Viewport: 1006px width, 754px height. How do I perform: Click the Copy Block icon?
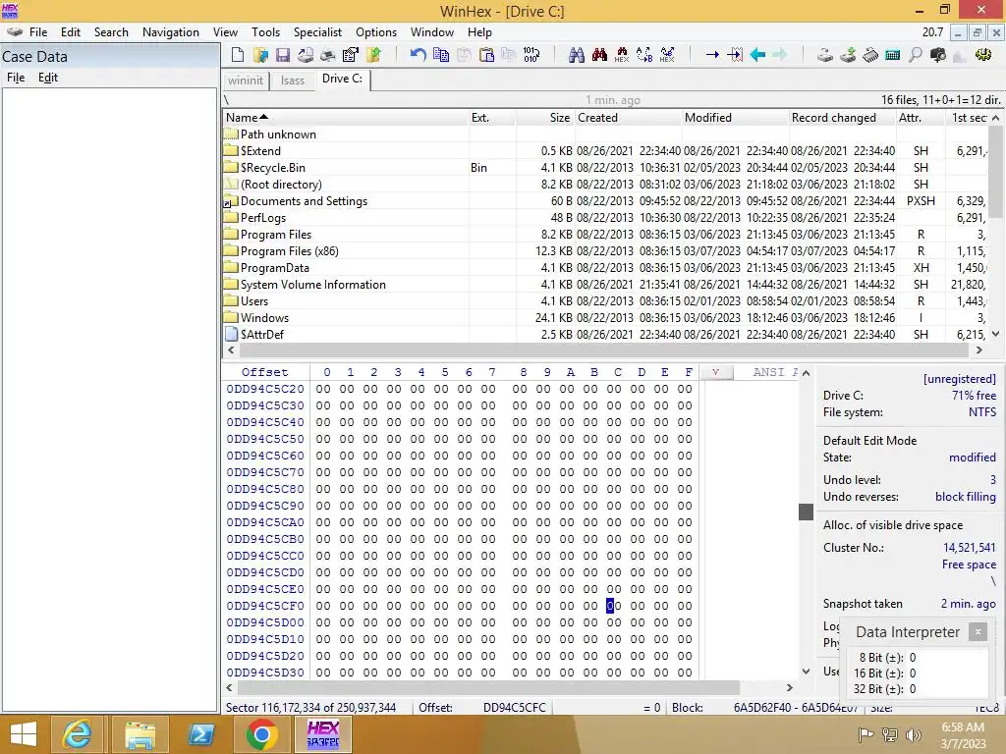point(441,55)
